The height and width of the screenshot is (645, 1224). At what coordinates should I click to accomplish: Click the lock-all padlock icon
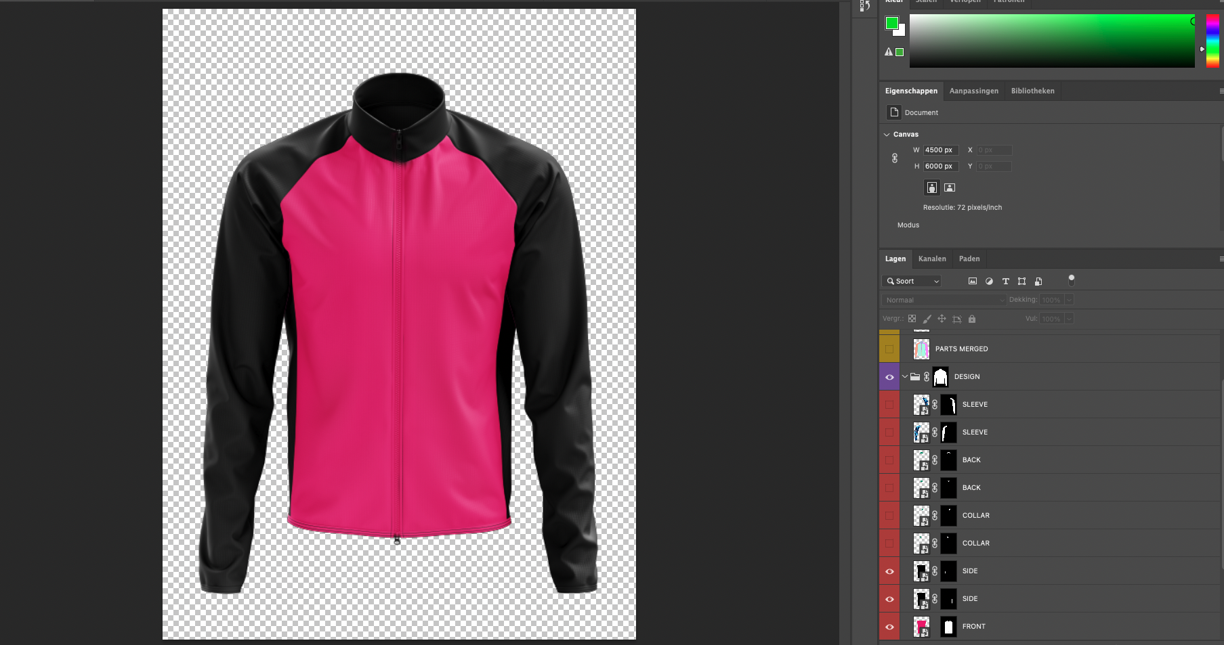click(971, 319)
